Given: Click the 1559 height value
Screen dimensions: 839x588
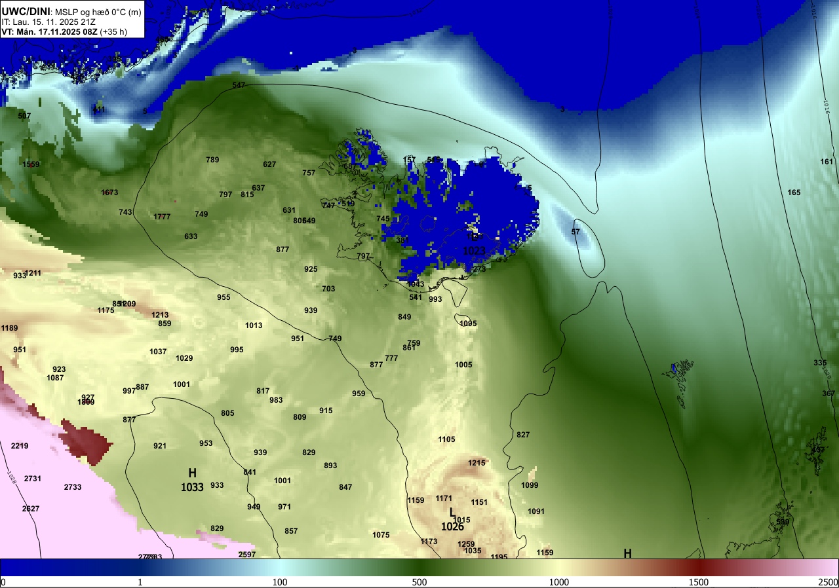Looking at the screenshot, I should (31, 164).
